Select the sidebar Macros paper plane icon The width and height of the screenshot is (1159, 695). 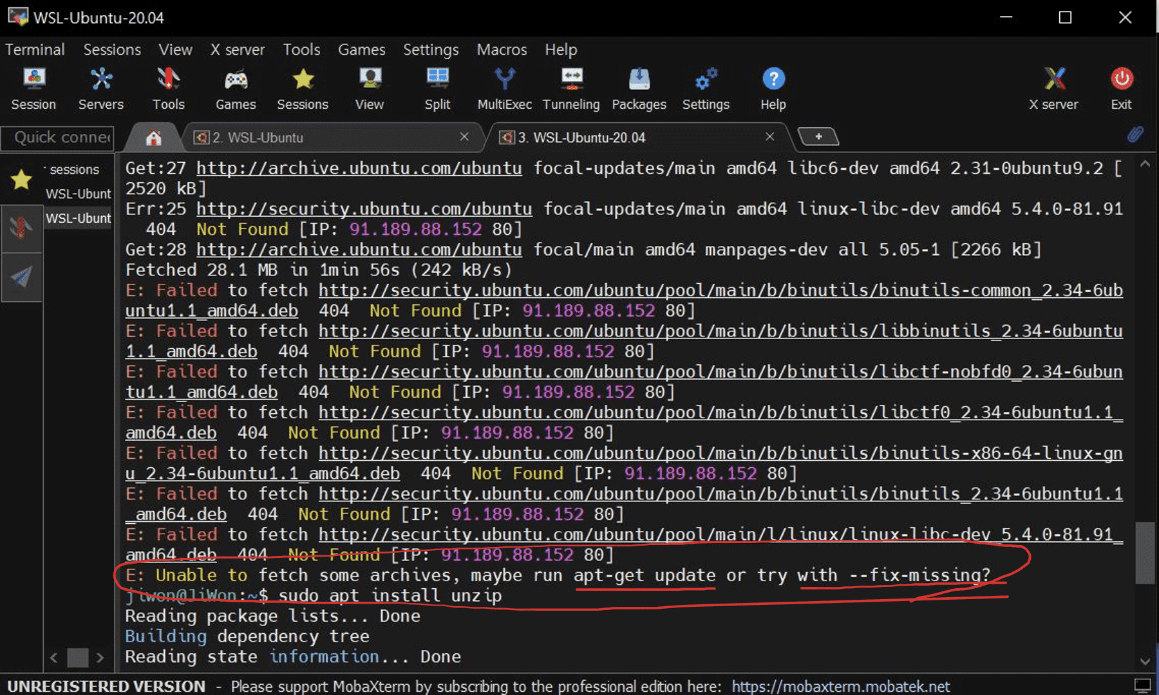click(21, 277)
